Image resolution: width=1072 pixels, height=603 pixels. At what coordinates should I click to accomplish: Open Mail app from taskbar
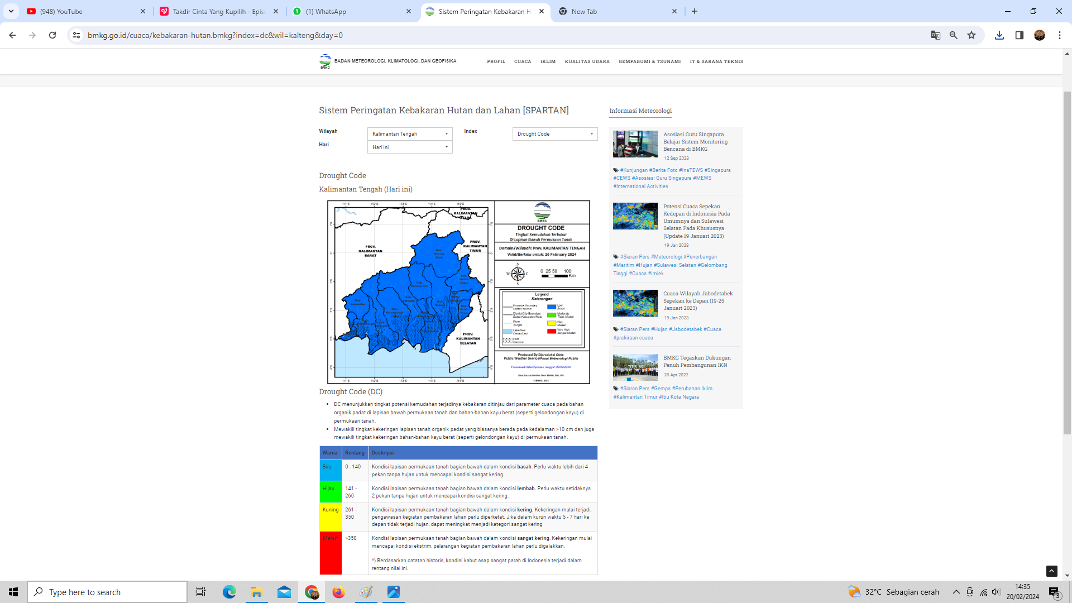coord(284,592)
